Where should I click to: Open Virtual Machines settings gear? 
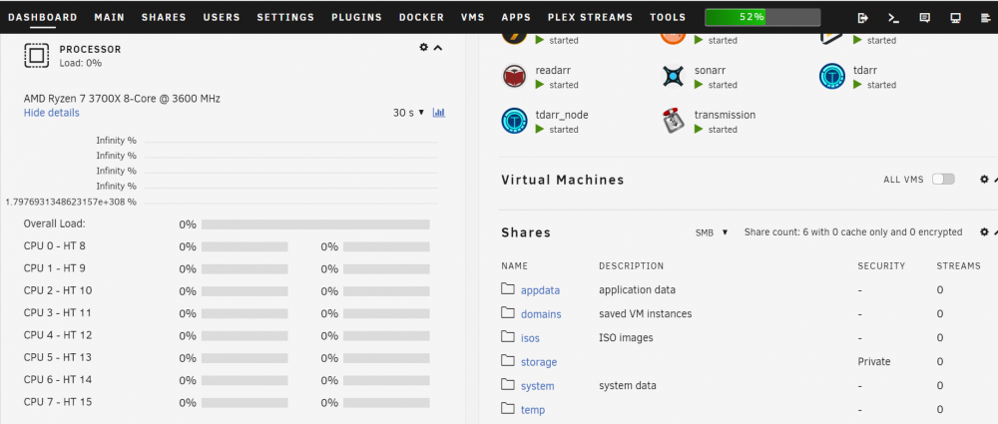984,180
